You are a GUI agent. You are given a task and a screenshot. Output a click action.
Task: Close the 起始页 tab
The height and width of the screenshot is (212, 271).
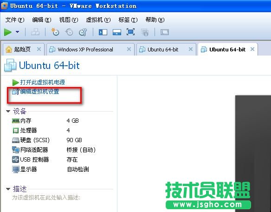point(39,49)
